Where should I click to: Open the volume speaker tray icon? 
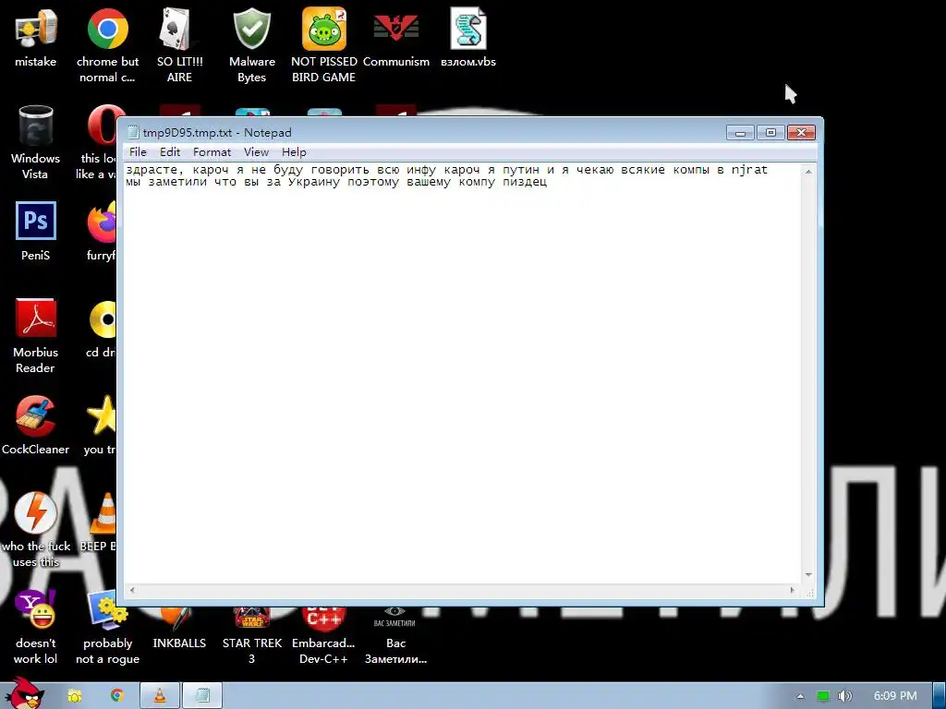tap(845, 696)
